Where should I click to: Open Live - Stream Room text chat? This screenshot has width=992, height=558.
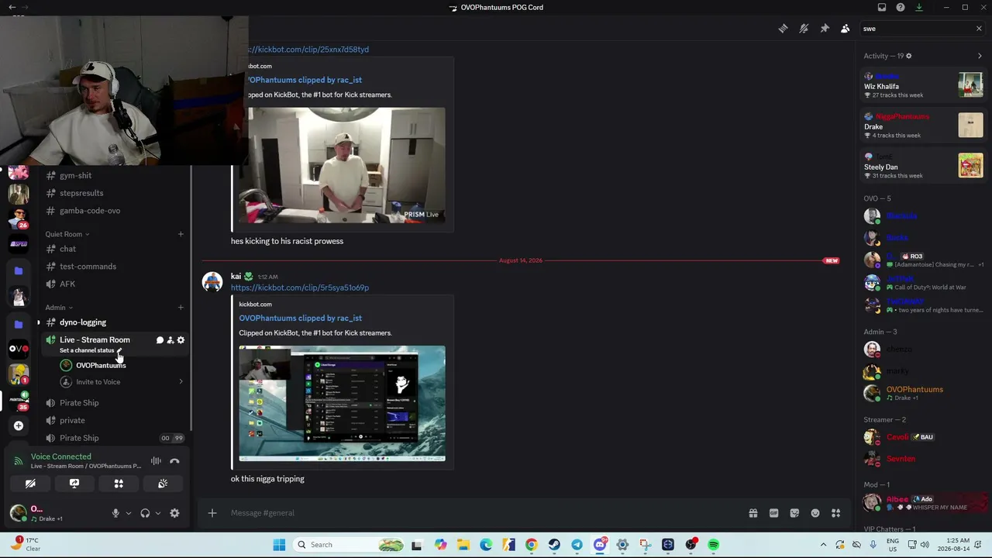coord(160,340)
